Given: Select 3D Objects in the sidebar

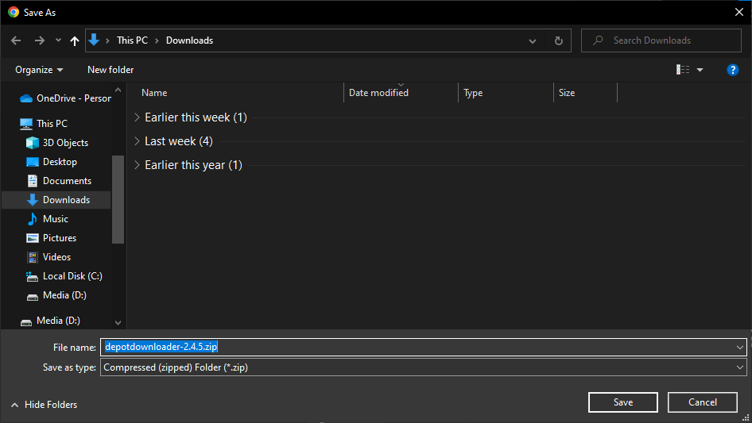Looking at the screenshot, I should tap(65, 143).
